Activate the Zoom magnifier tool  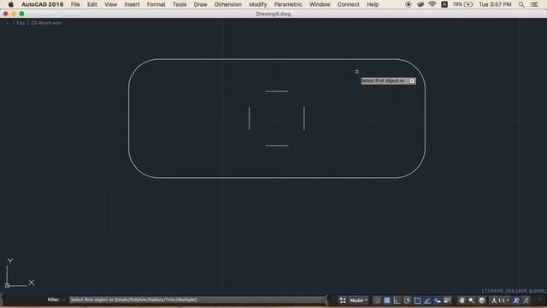[x=472, y=300]
